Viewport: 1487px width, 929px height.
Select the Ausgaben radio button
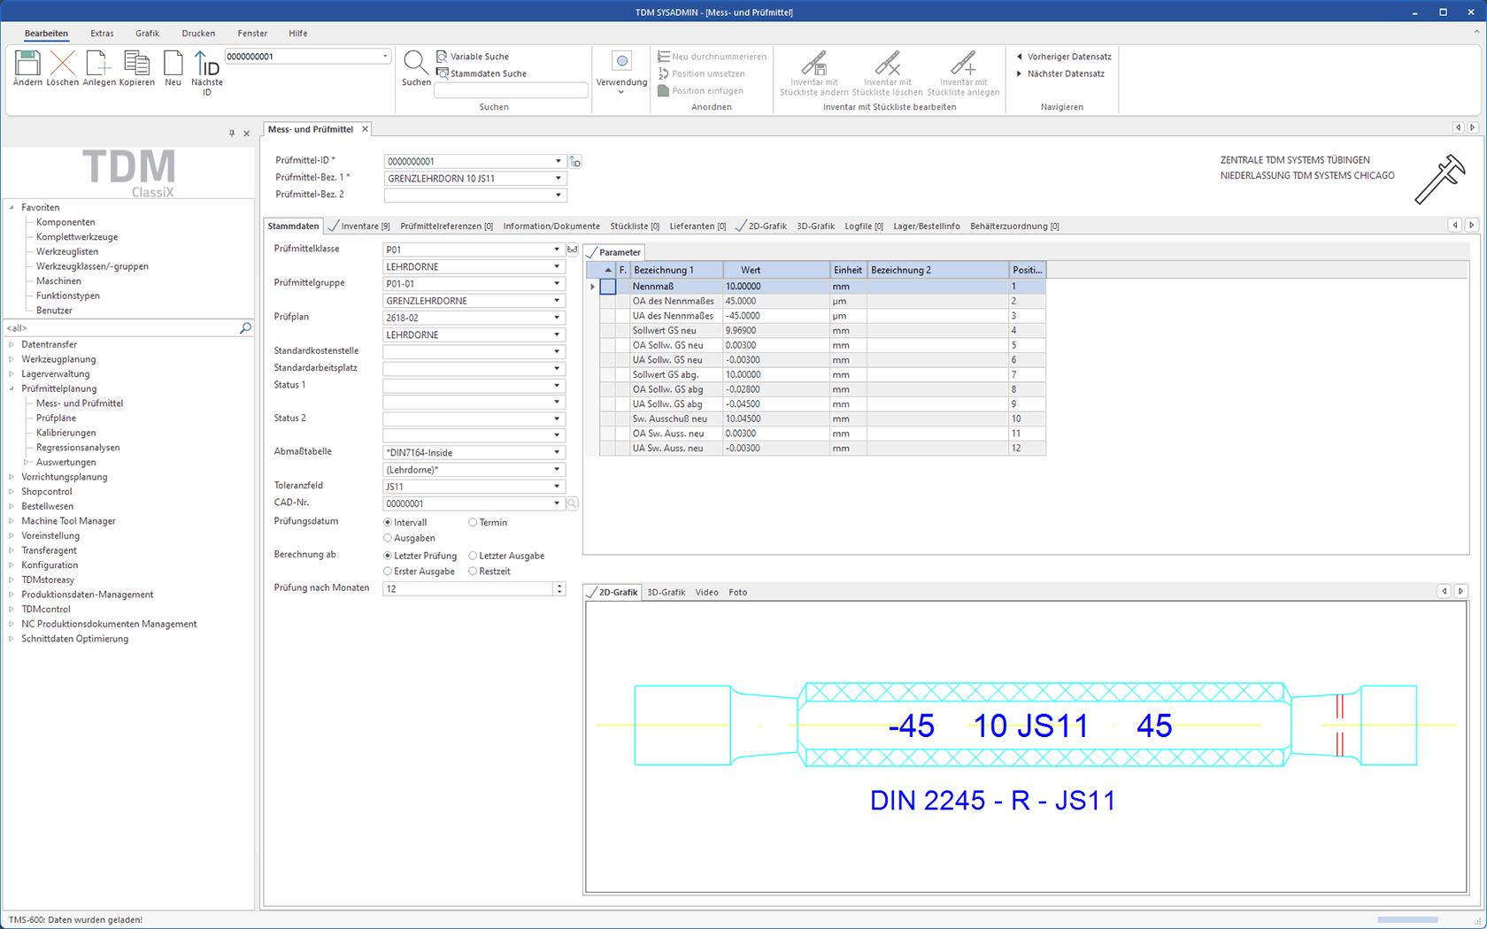[388, 538]
